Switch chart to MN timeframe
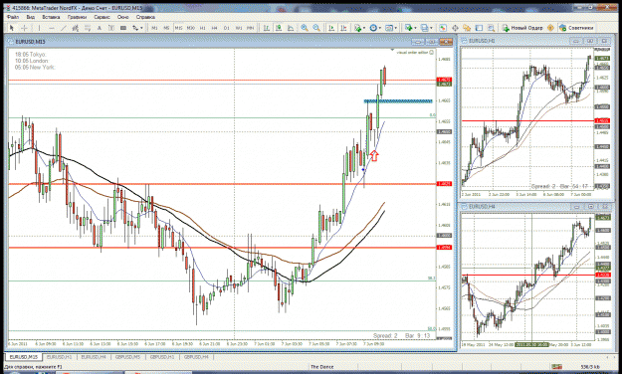Screen dimensions: 622x374 pos(251,28)
